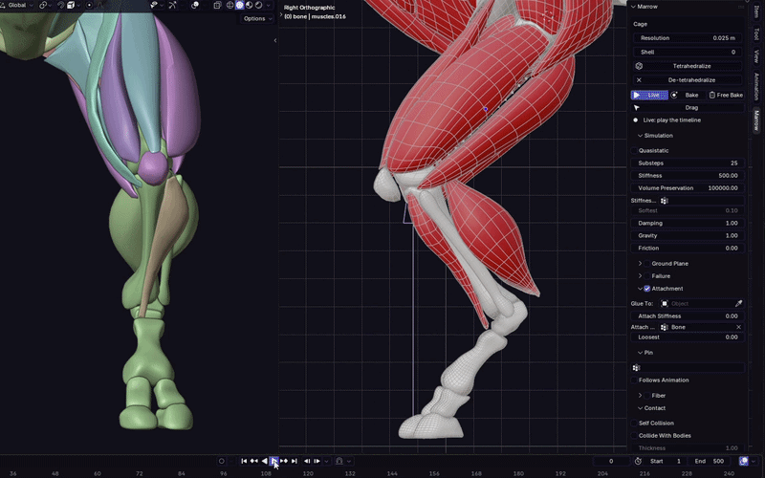Jump to next keyframe
The image size is (765, 478).
284,461
